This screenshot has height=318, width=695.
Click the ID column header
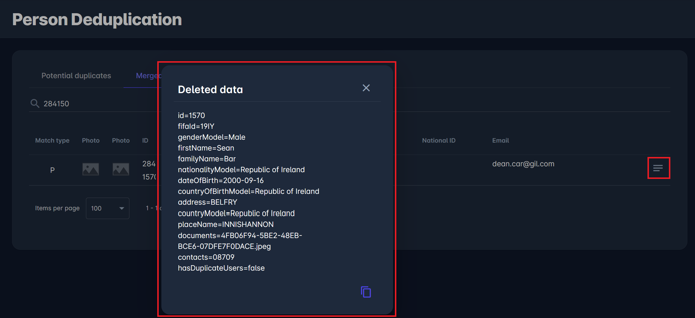(145, 141)
